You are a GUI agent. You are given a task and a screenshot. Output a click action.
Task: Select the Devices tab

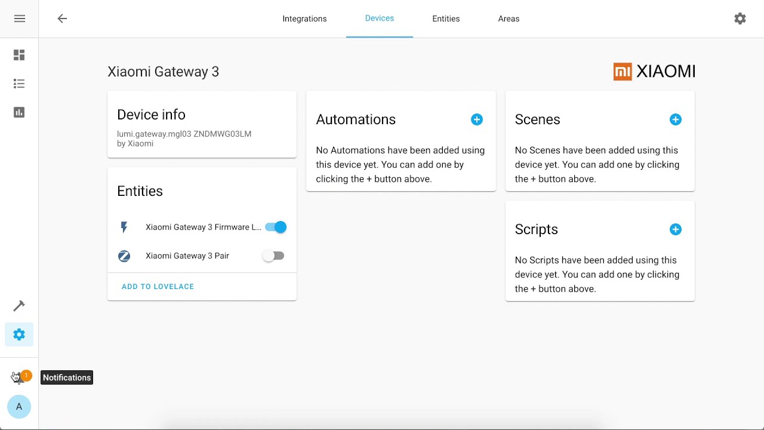point(380,19)
